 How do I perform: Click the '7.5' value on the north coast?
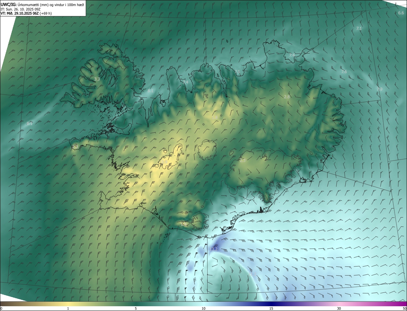coord(237,72)
